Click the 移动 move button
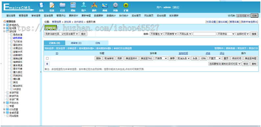261x127 pixels. (246, 64)
